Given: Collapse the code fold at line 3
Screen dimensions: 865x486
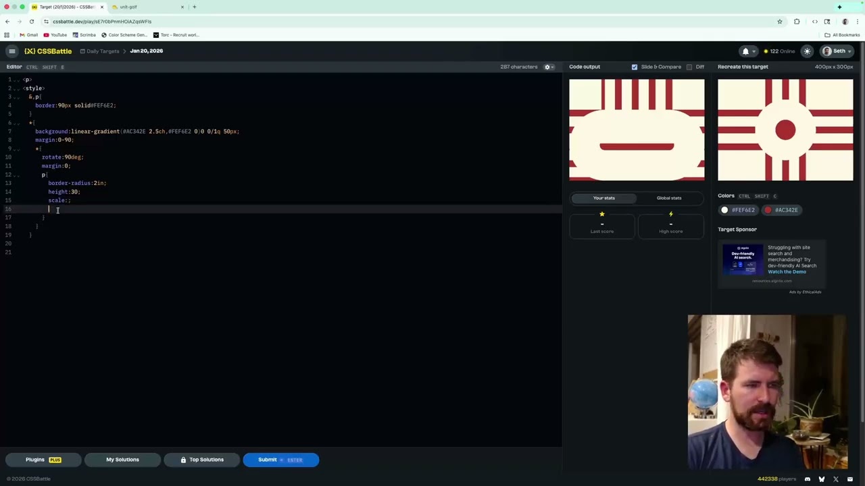Looking at the screenshot, I should tap(17, 97).
